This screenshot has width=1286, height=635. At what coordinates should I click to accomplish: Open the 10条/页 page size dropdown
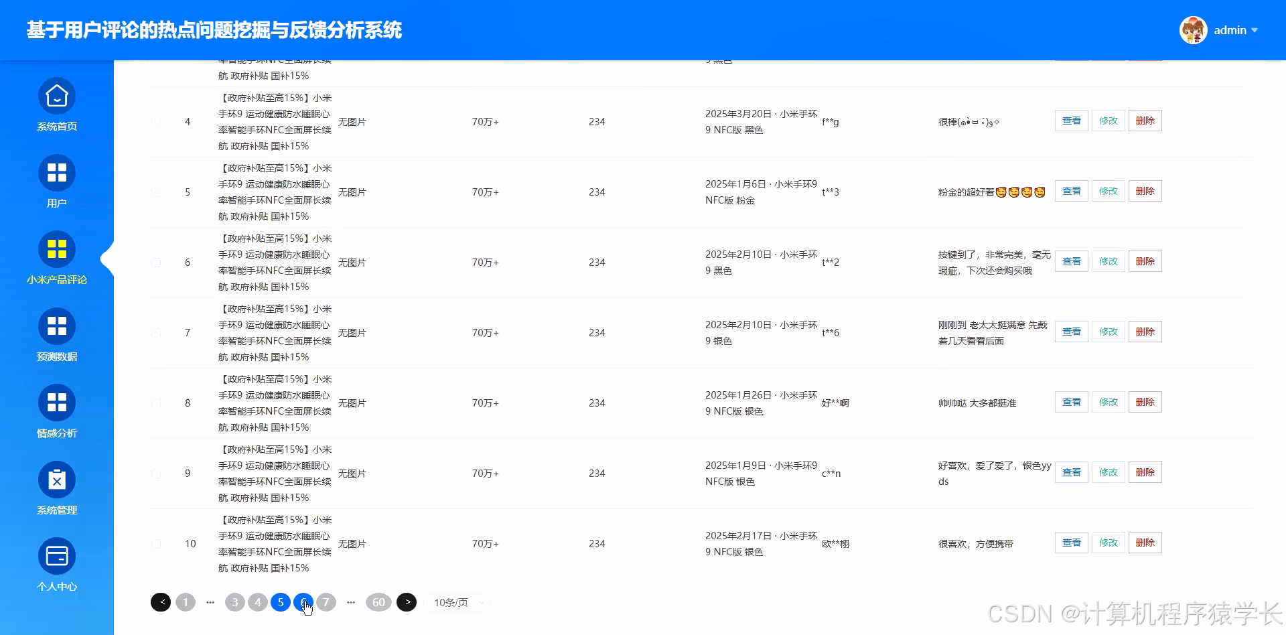point(456,602)
